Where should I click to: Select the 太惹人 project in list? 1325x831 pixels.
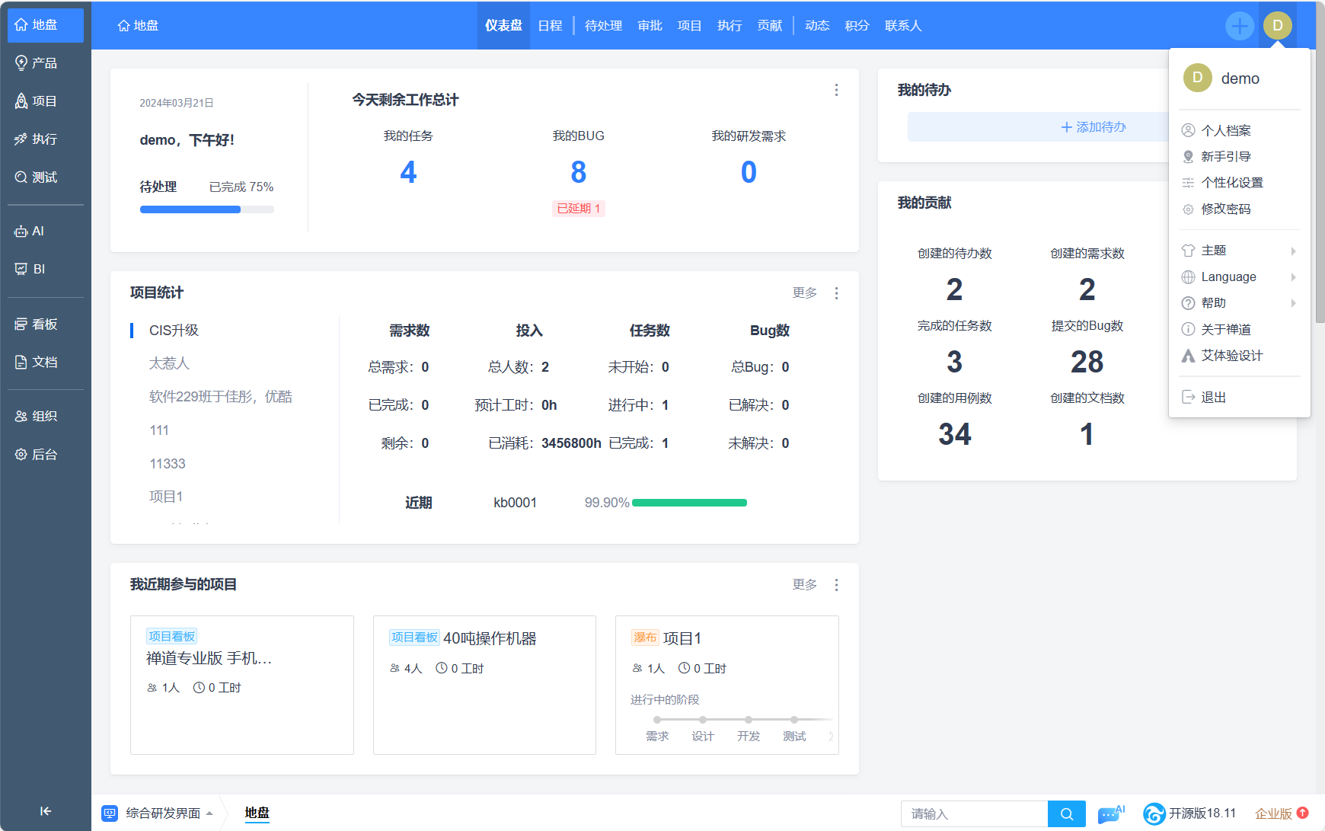[169, 363]
